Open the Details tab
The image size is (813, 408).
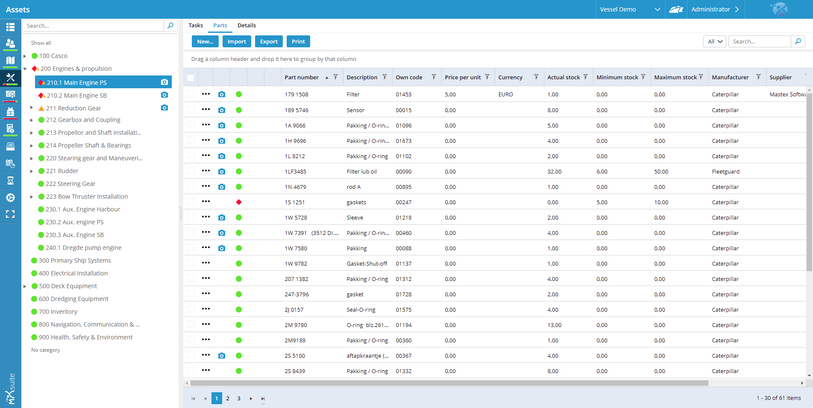pos(247,26)
